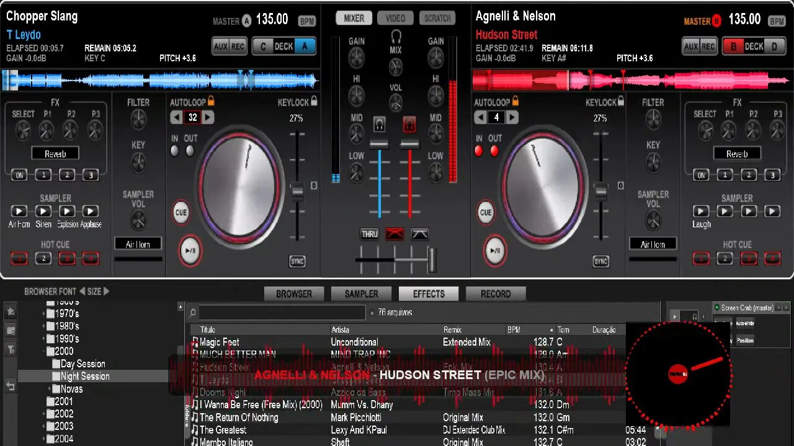Increase left deck autoloop length arrow
Image resolution: width=794 pixels, height=446 pixels.
point(208,117)
